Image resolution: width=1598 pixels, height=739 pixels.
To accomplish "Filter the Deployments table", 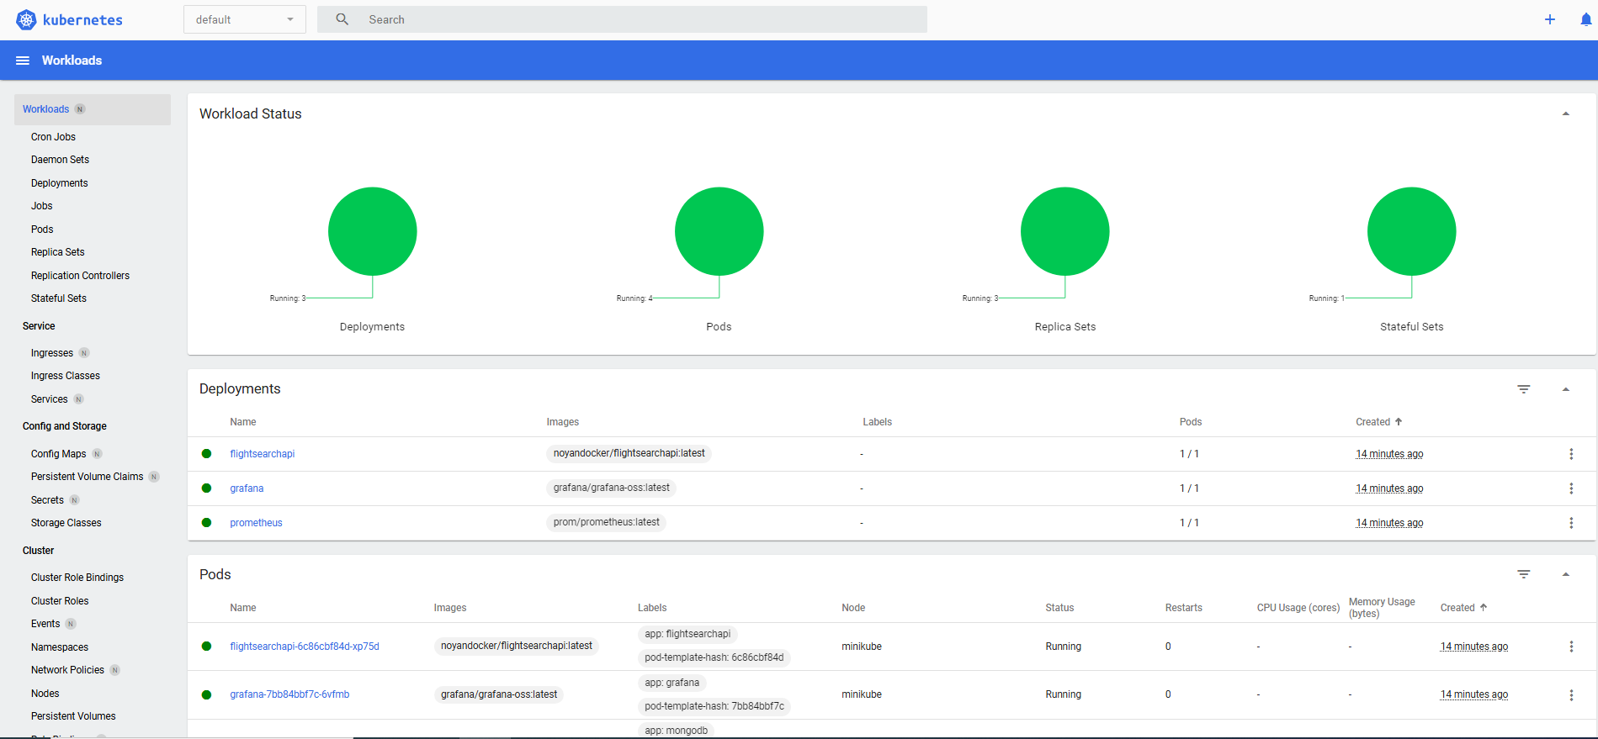I will [1524, 389].
